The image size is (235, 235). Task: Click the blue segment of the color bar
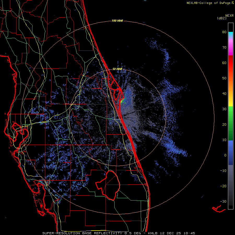(x=231, y=152)
